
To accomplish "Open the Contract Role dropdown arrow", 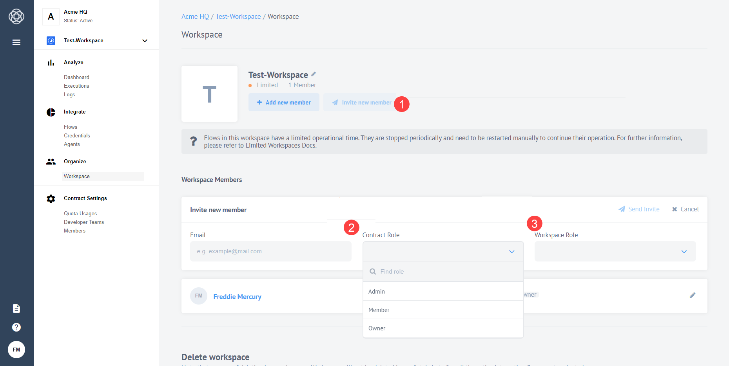I will tap(511, 251).
